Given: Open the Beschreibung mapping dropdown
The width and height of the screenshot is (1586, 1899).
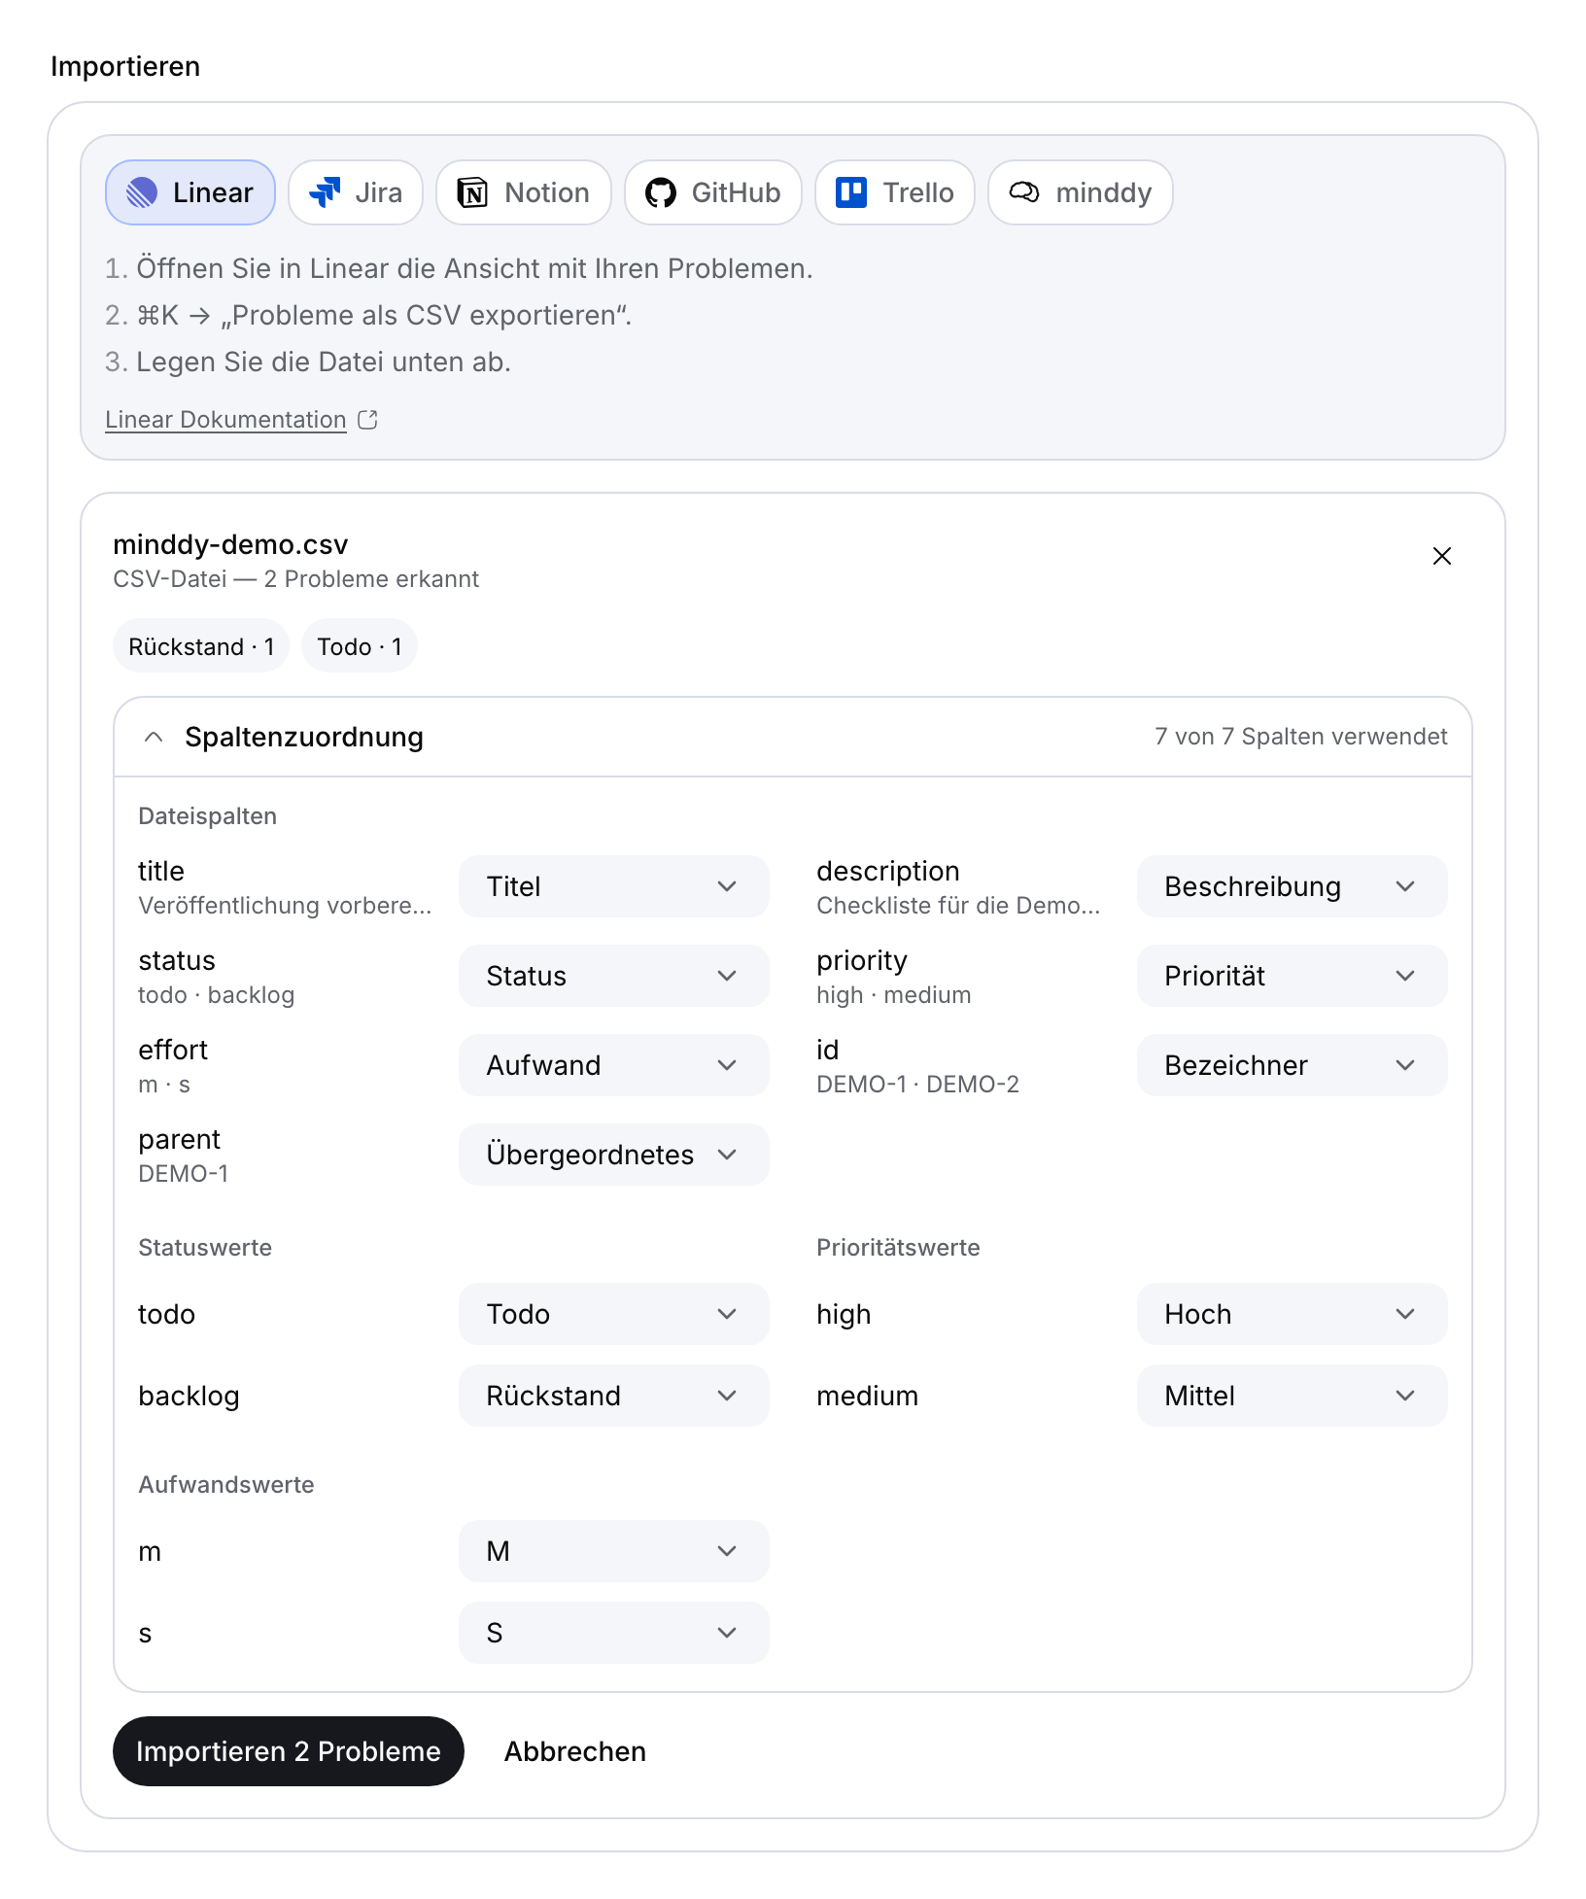Looking at the screenshot, I should (x=1293, y=886).
